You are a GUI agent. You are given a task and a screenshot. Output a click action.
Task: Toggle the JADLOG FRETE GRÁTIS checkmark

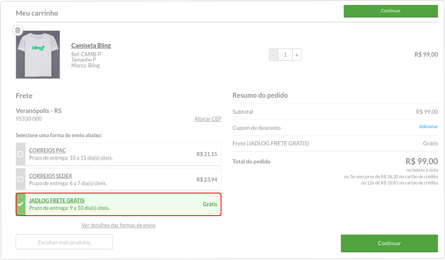tap(21, 204)
